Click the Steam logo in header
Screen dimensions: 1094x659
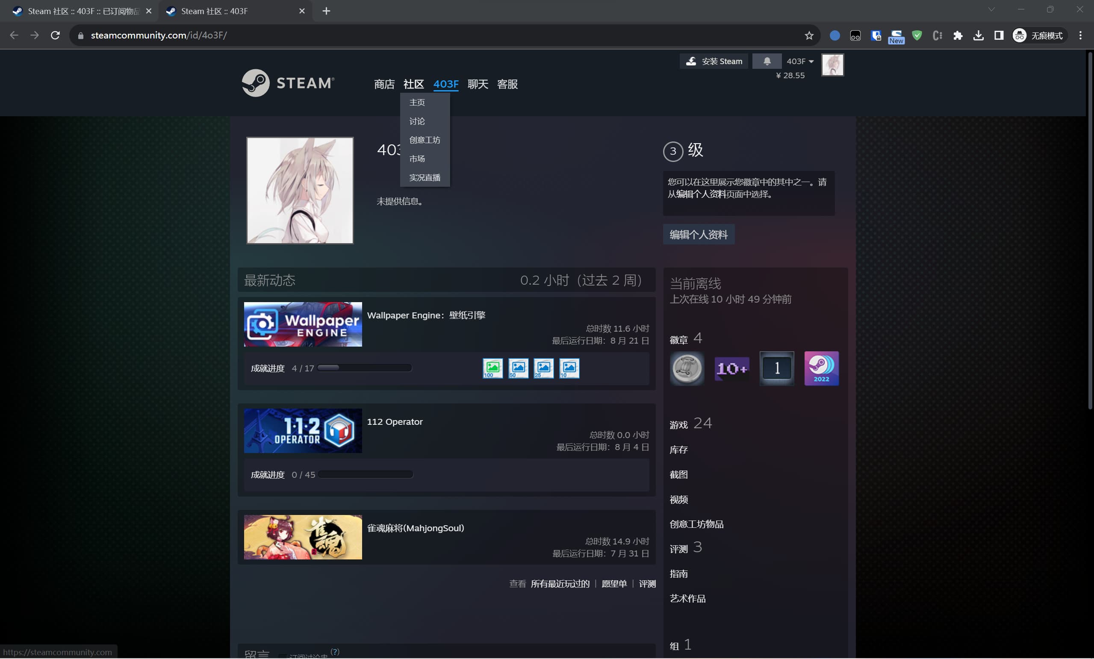tap(288, 83)
